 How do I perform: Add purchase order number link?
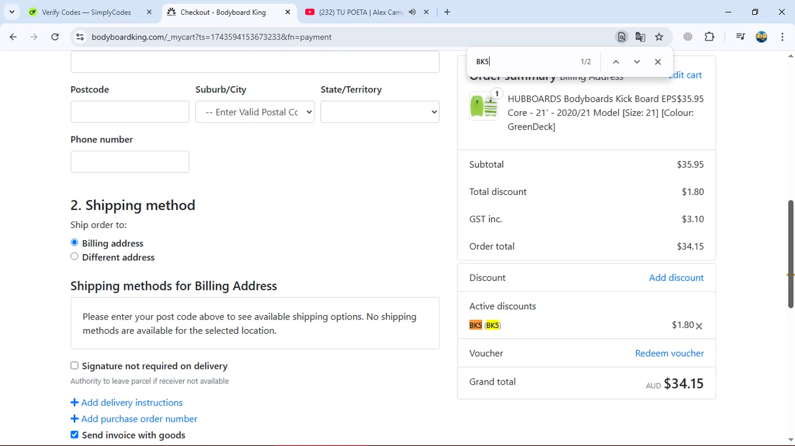click(x=134, y=419)
